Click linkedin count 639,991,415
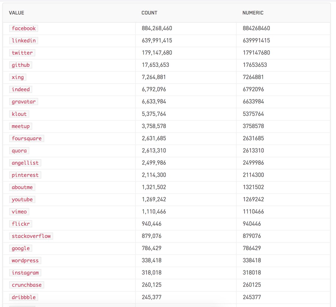The height and width of the screenshot is (307, 336). (x=157, y=41)
